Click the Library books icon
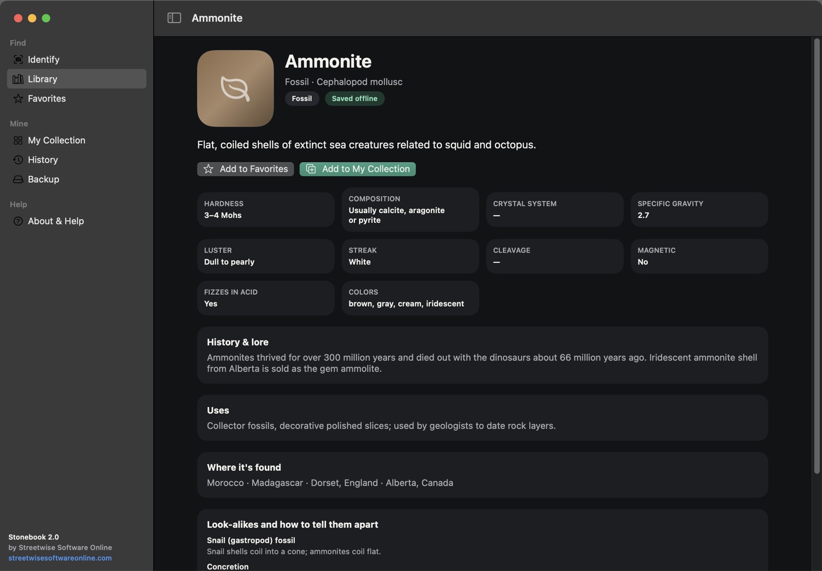The image size is (822, 571). point(18,79)
